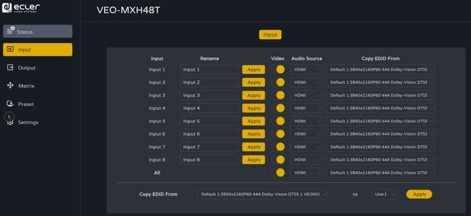Open Copy EDID From dropdown for Input 2
The image size is (471, 216).
coord(380,82)
